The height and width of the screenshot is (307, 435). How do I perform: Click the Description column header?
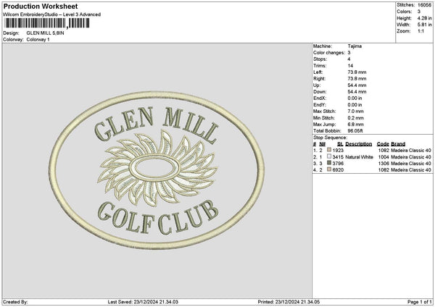tap(359, 144)
